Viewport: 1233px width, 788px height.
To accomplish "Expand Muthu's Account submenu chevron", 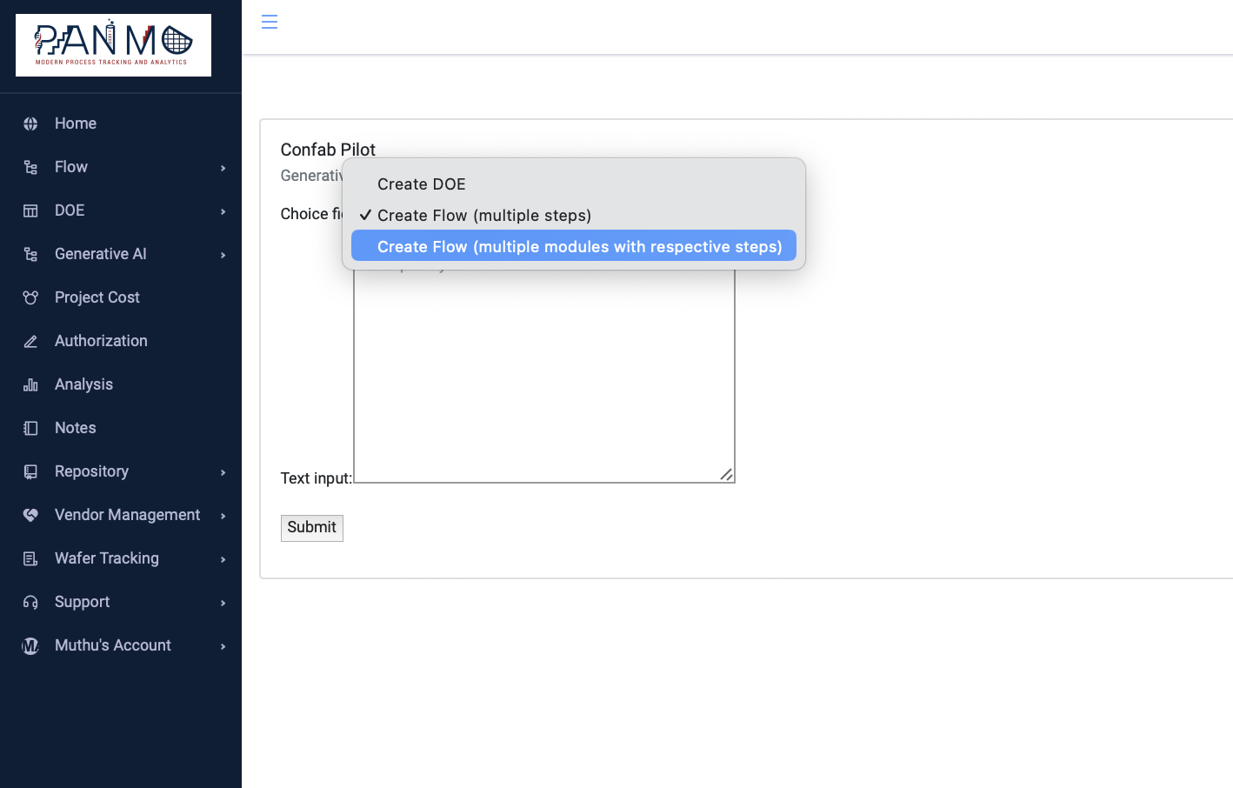I will (x=223, y=646).
